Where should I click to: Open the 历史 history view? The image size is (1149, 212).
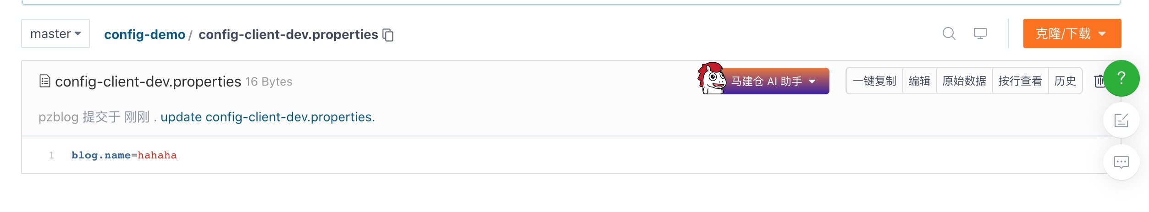(x=1065, y=81)
